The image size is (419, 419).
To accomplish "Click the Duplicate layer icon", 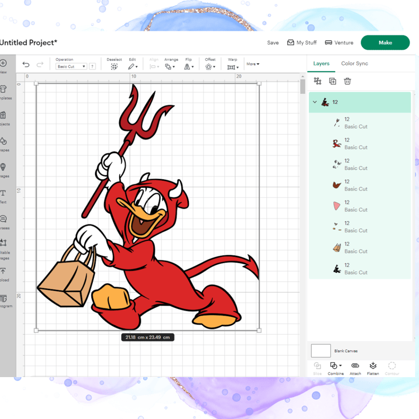I will [x=332, y=81].
